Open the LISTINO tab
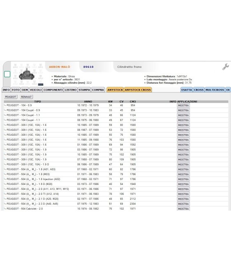Screen dimensions: 231x271 point(71,90)
